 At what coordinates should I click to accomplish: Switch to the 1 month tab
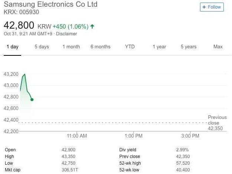(x=71, y=47)
